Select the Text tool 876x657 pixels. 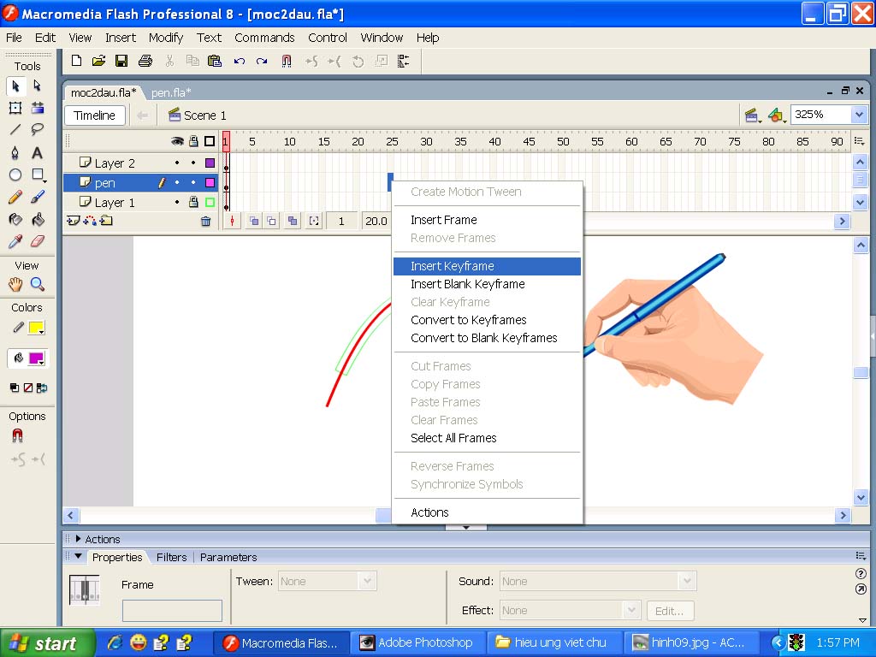pyautogui.click(x=38, y=152)
